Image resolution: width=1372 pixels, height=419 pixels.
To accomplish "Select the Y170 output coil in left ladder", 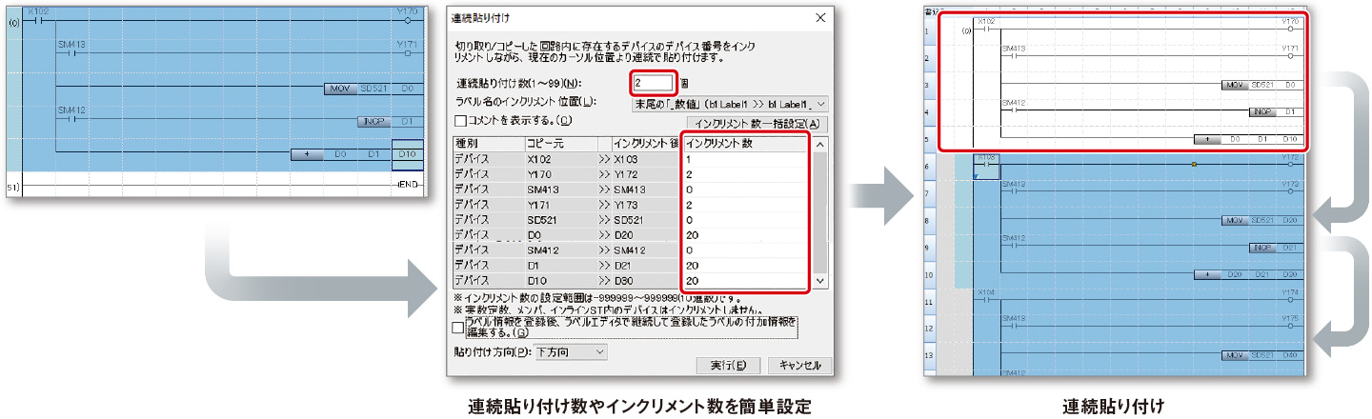I will pos(408,20).
